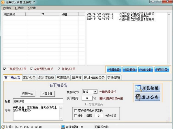Click the IP column header

43,14
